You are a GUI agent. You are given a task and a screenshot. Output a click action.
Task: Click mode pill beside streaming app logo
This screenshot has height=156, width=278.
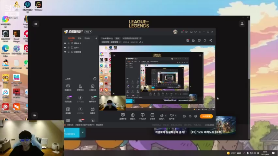click(x=88, y=32)
